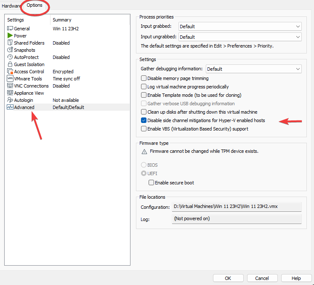This screenshot has height=285, width=314.
Task: Switch to the Hardware tab
Action: tap(11, 6)
